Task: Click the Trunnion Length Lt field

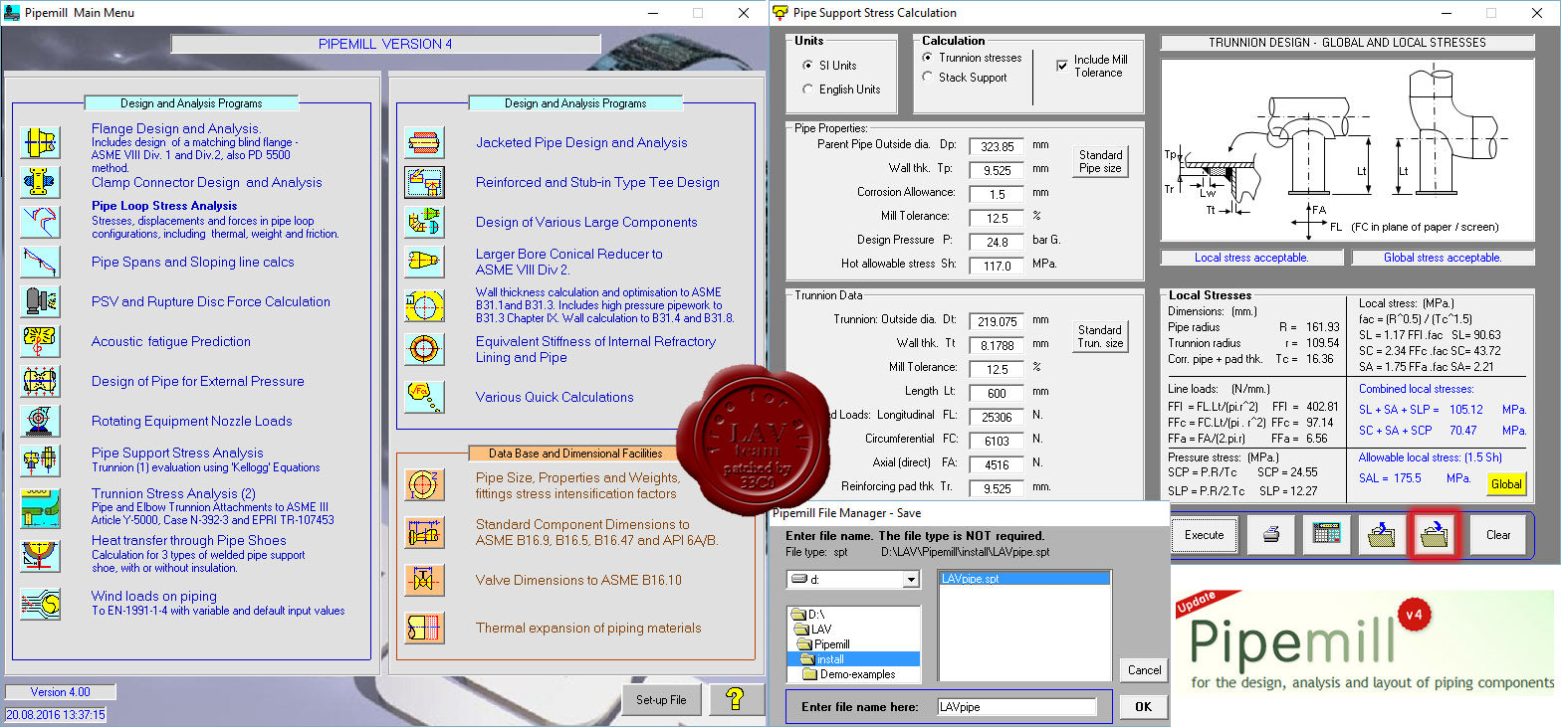Action: tap(998, 393)
